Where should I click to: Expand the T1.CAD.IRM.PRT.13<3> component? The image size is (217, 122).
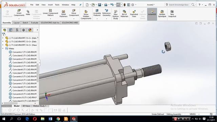coord(3,41)
